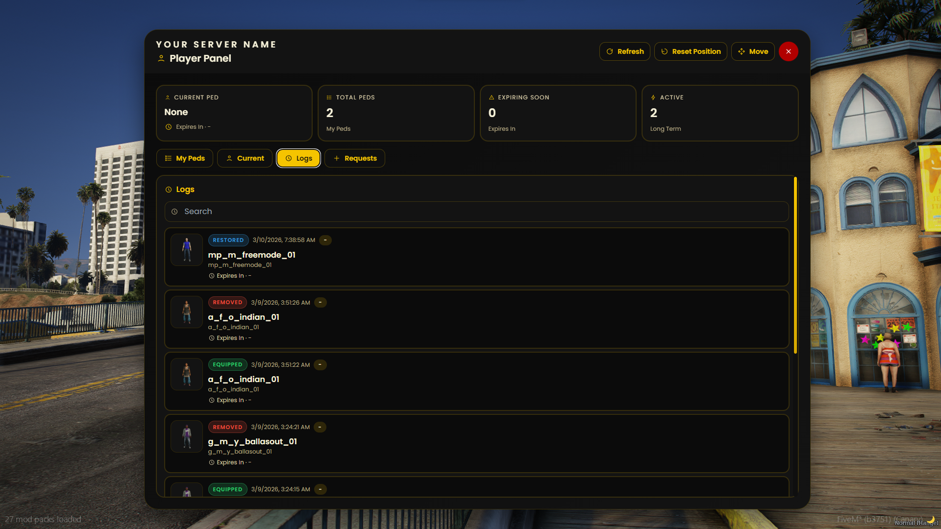The width and height of the screenshot is (941, 529).
Task: Click timestamp 3/9/2026, 3:24:21 AM
Action: (280, 427)
